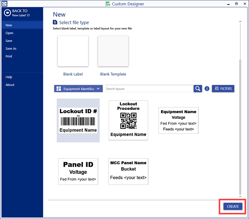Click the Custom Designer title icon
This screenshot has height=219, width=249.
pyautogui.click(x=108, y=4)
